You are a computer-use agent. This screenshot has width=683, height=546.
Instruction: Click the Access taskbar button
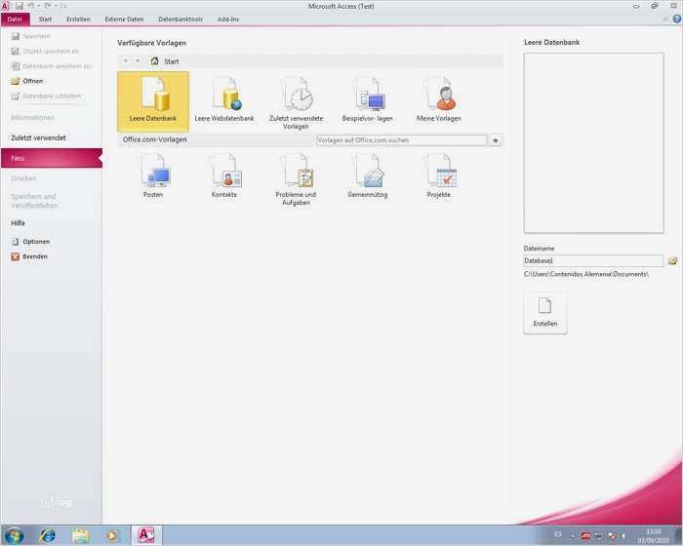tap(146, 535)
